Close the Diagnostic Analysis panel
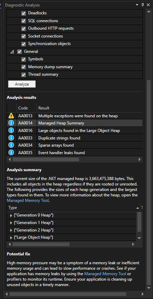 click(148, 5)
